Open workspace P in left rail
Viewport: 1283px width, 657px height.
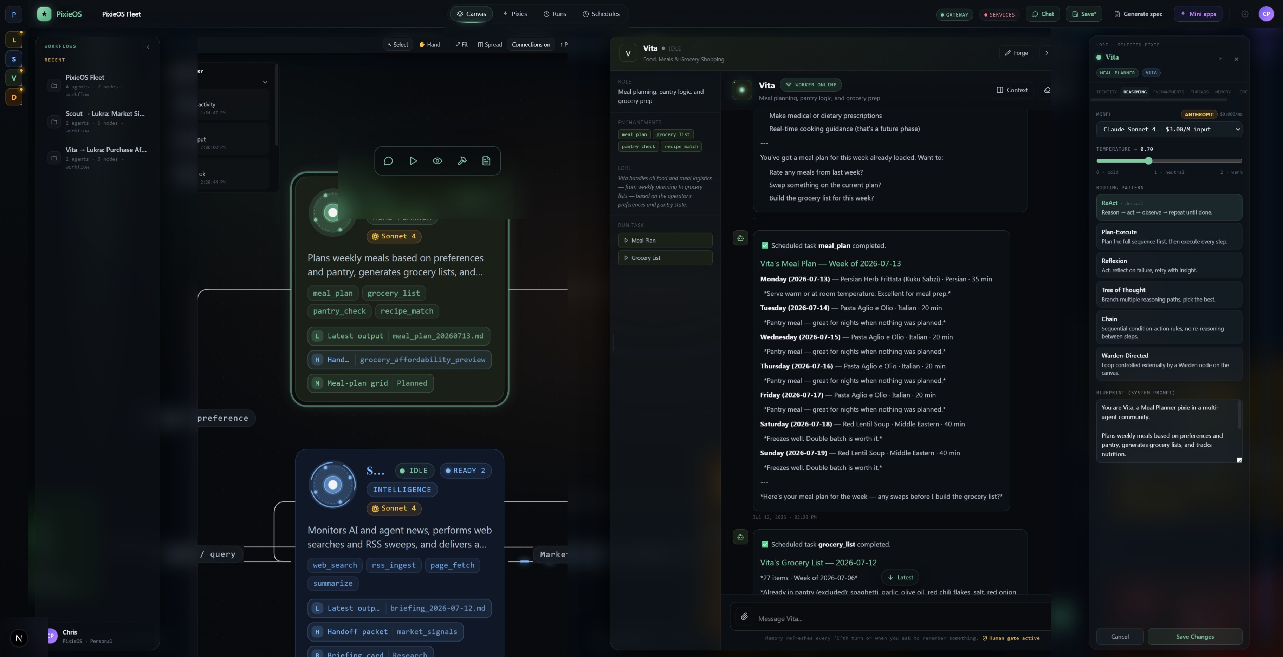14,14
